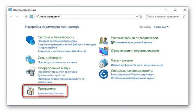
Task: Open Учетные записи пользователей category
Action: coord(134,38)
